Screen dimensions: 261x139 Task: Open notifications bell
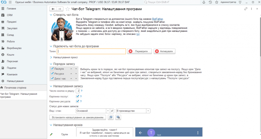(x=204, y=2)
